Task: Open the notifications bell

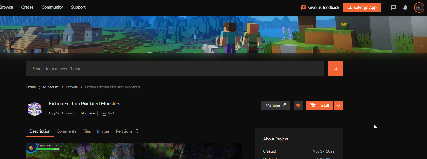Action: click(x=405, y=8)
